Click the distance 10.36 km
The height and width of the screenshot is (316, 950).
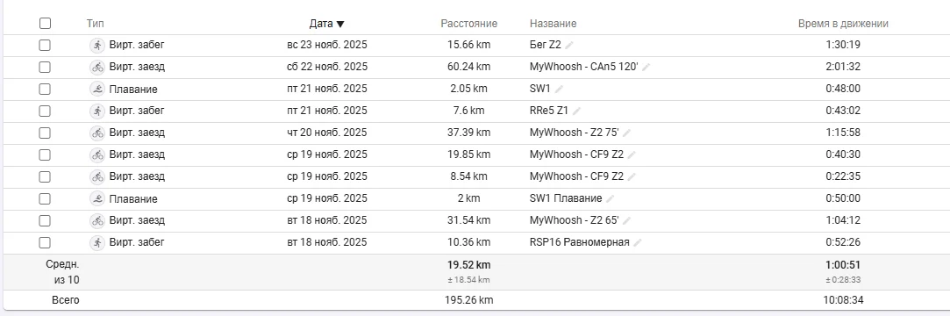(469, 242)
